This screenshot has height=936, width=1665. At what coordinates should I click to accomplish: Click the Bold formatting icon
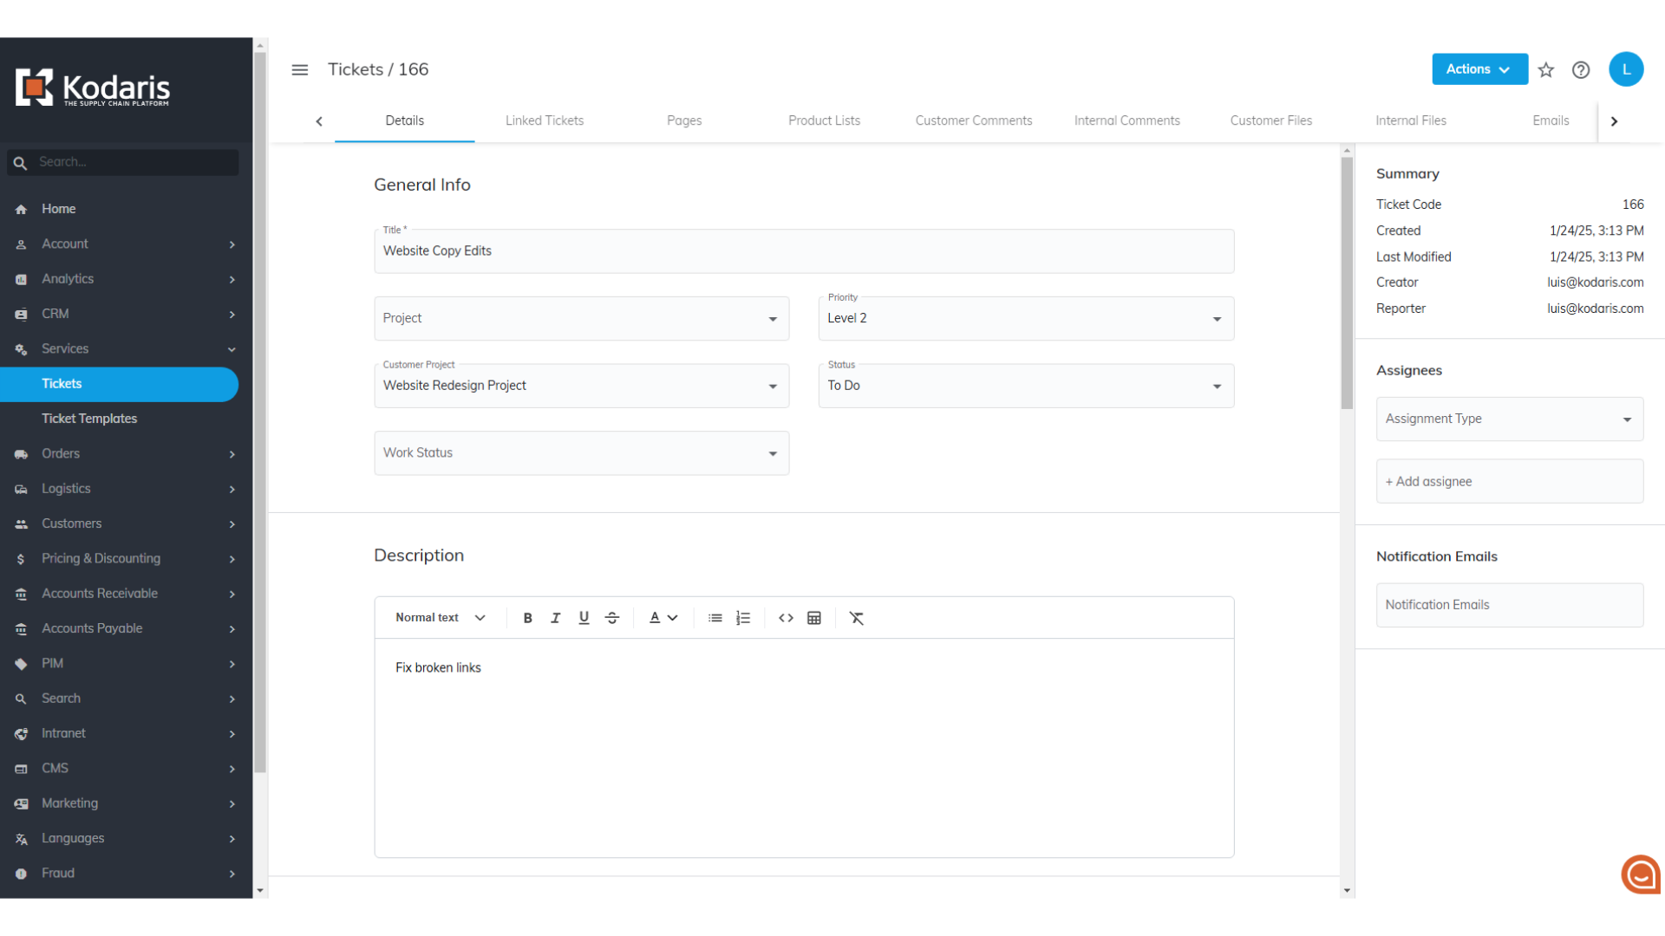(527, 618)
